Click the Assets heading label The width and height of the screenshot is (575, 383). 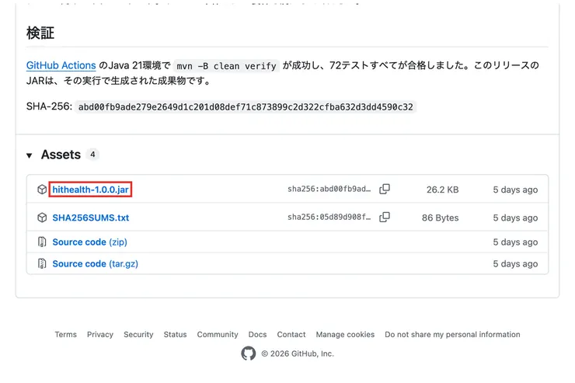click(61, 155)
